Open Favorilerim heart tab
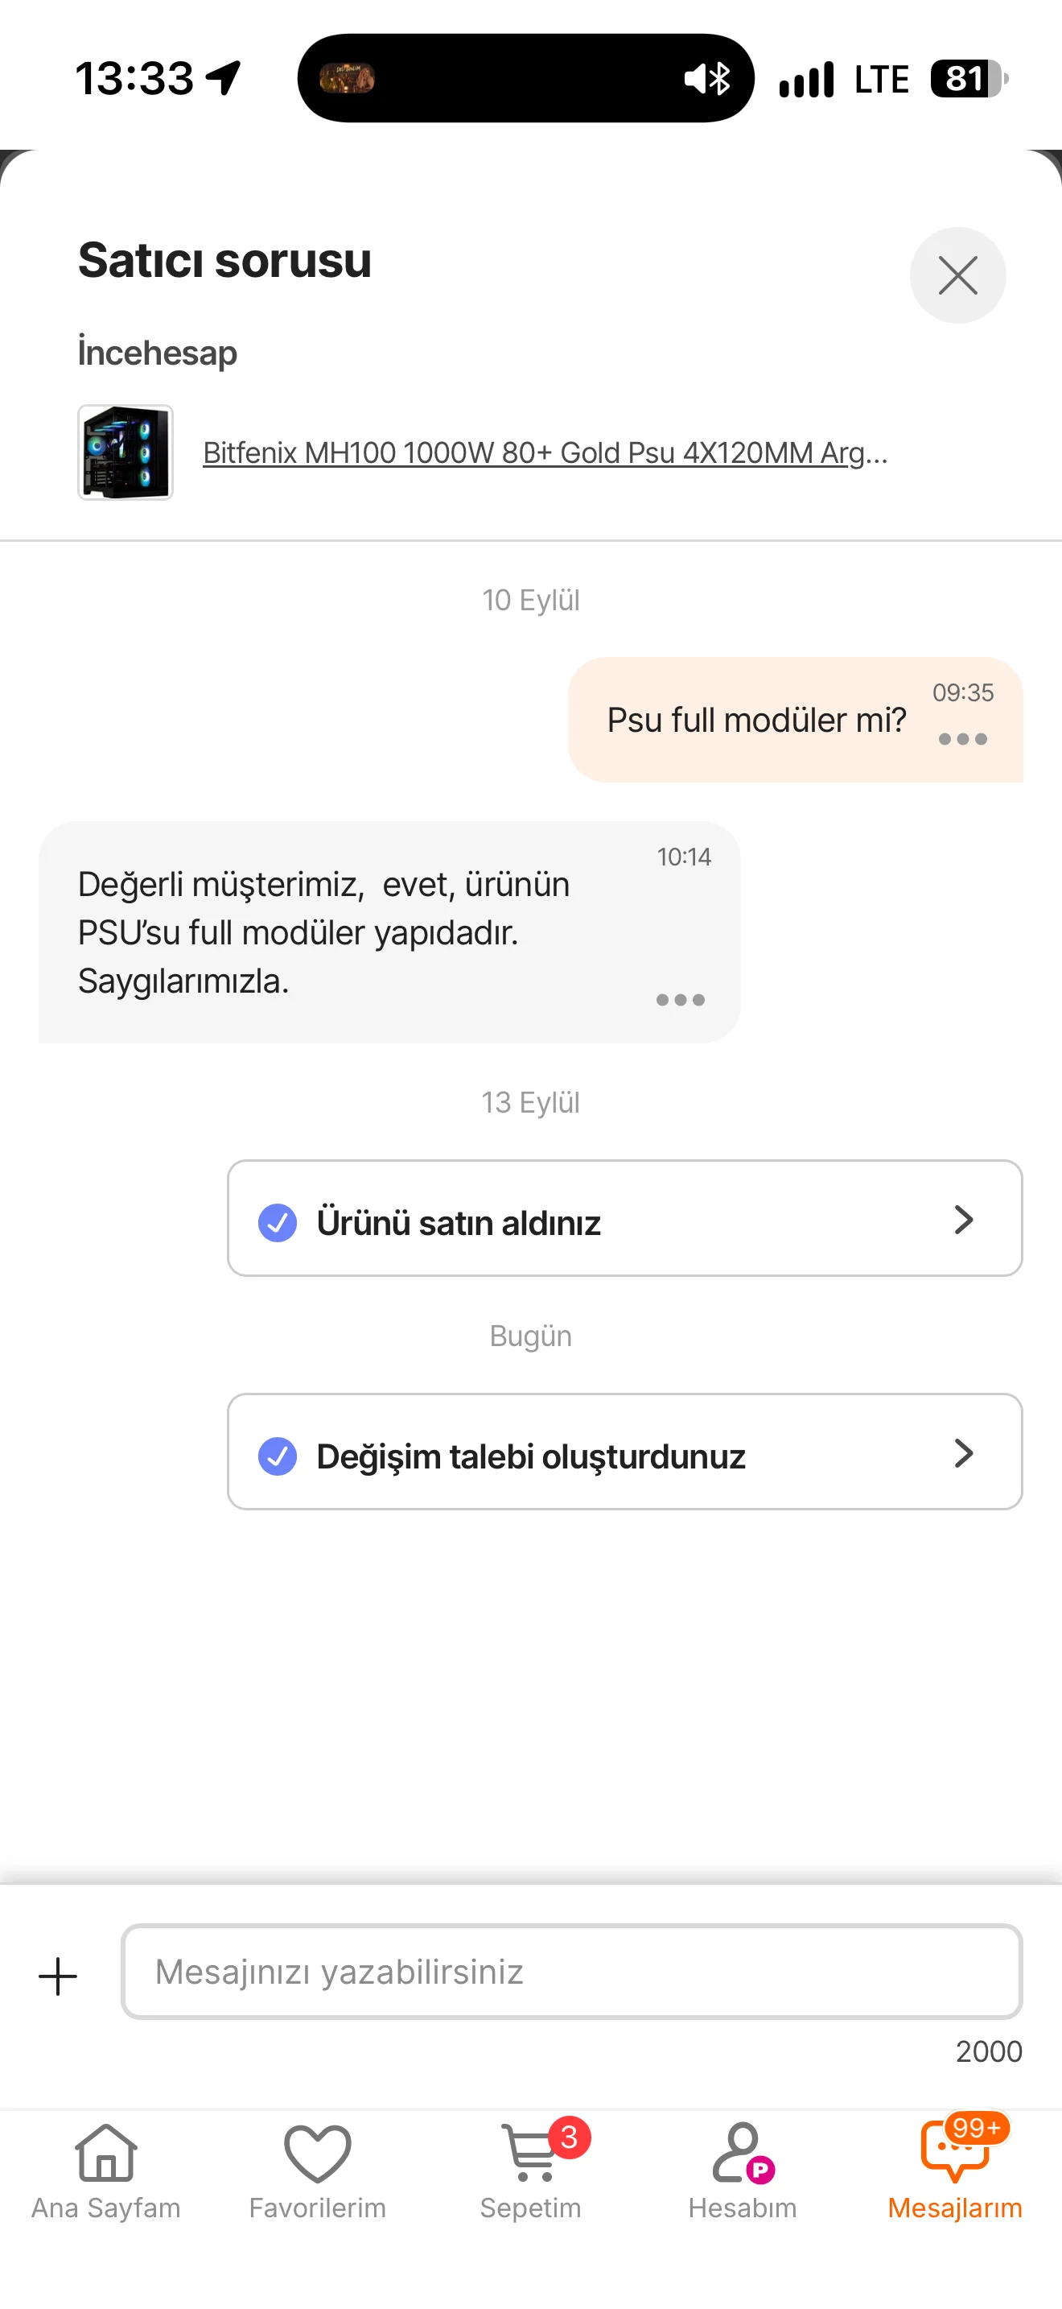 318,2171
